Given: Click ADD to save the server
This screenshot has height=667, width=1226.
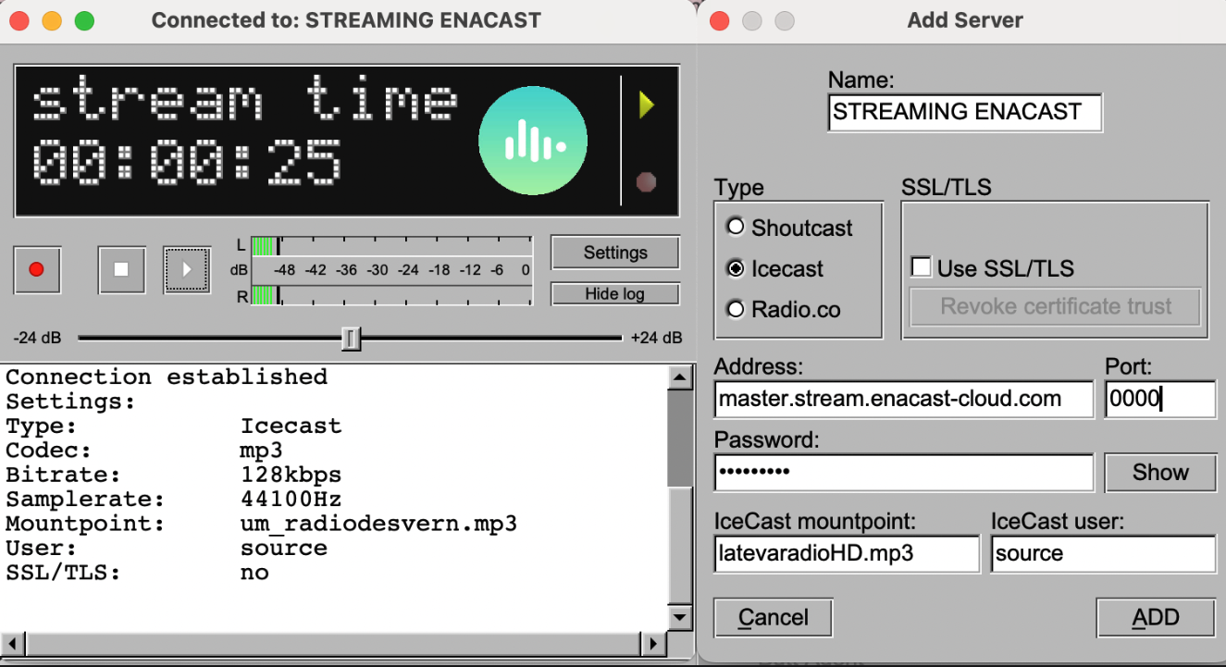Looking at the screenshot, I should click(x=1155, y=617).
